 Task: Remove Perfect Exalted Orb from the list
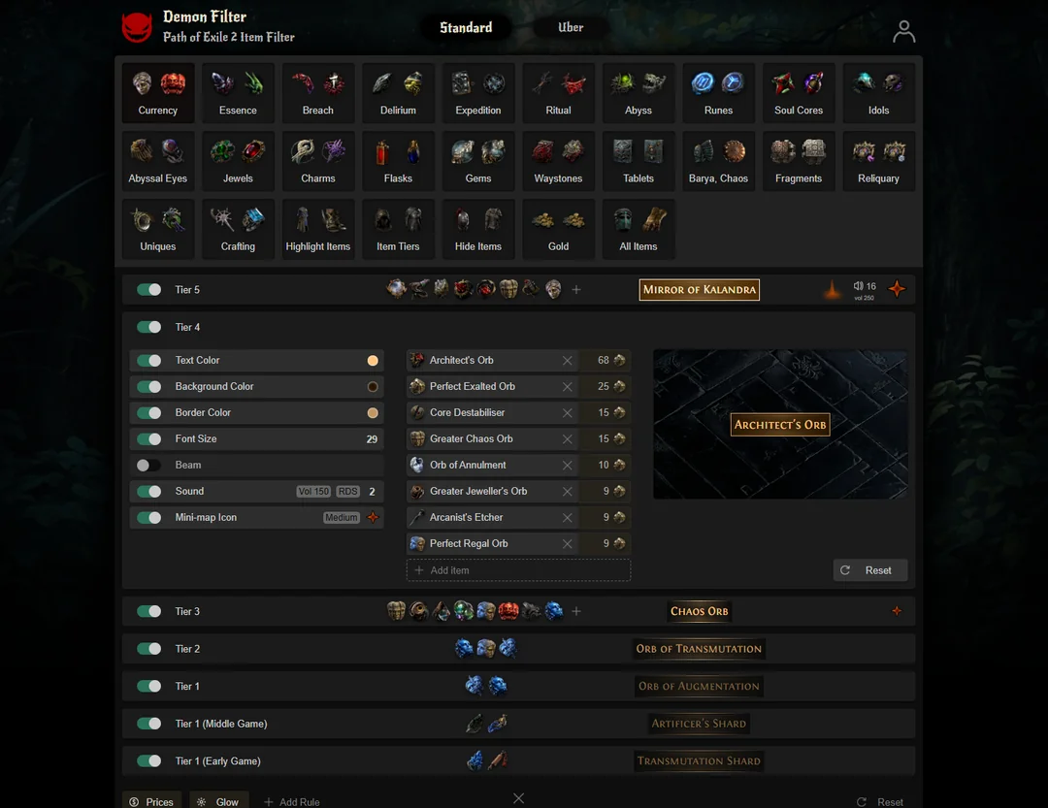pyautogui.click(x=567, y=386)
